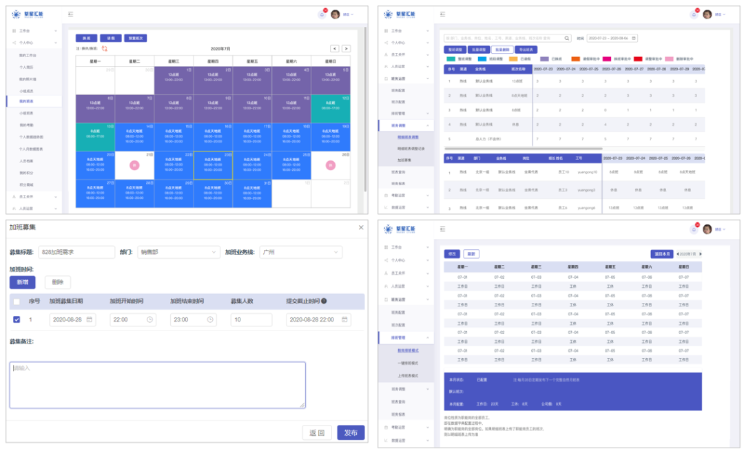Click the help icon beside 提交截止时间

[x=324, y=301]
